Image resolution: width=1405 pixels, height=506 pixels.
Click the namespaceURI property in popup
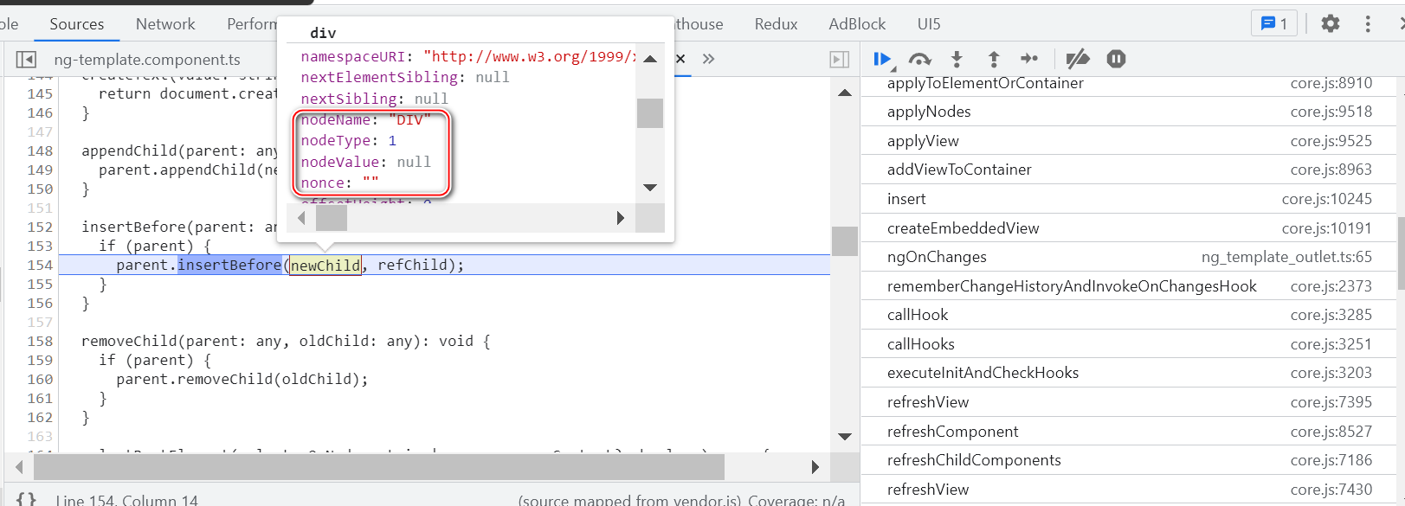coord(352,57)
